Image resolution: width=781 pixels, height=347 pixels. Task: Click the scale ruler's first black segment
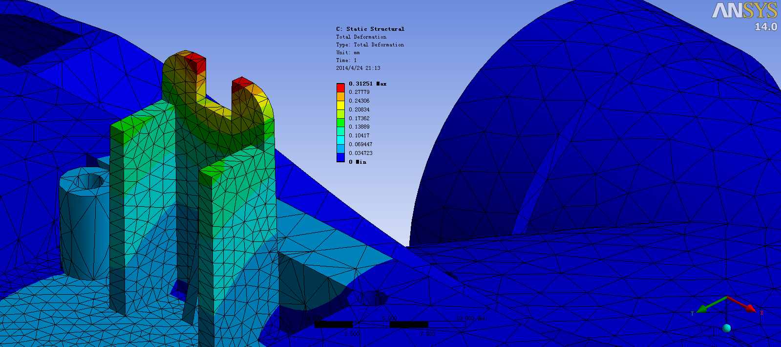pyautogui.click(x=333, y=325)
